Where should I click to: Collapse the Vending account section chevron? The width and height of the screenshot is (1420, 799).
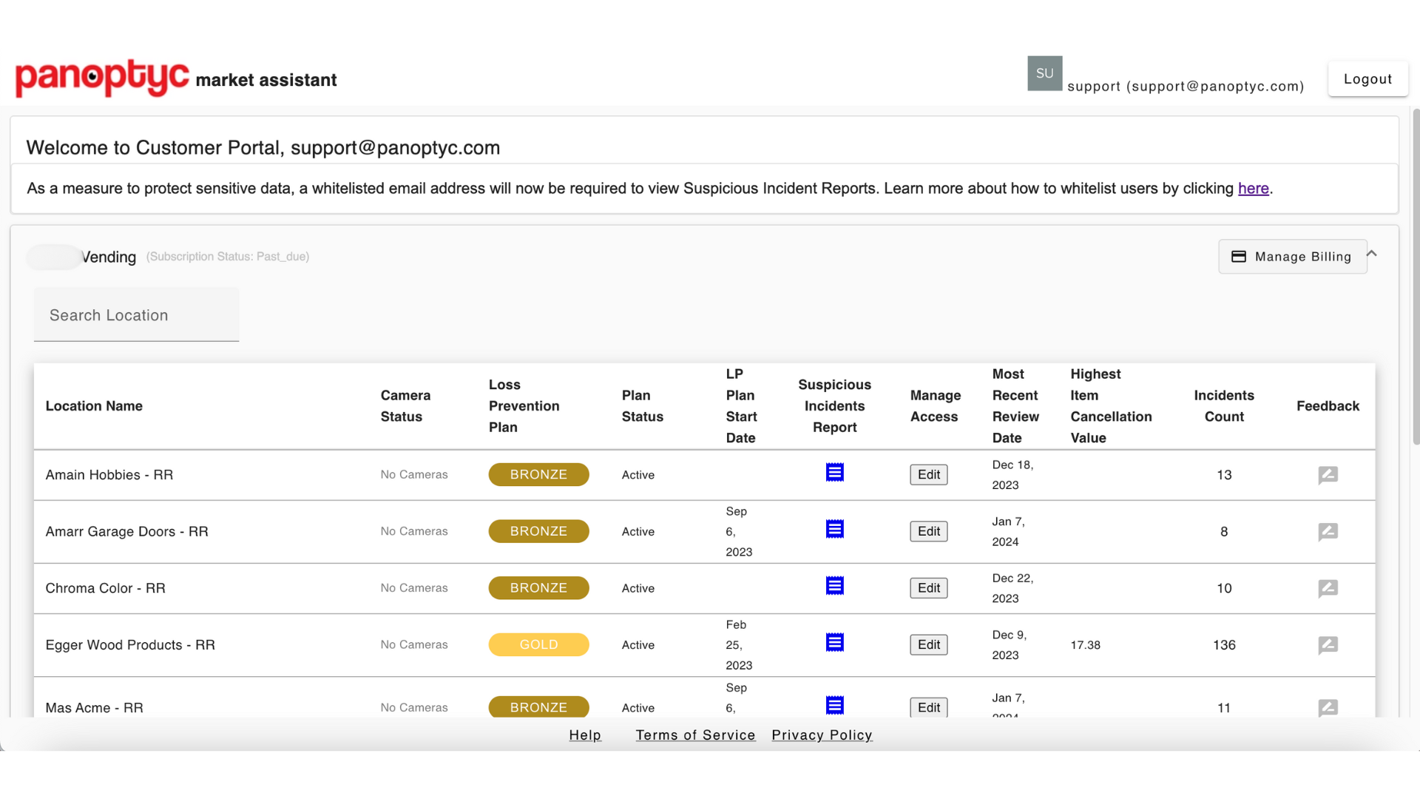point(1371,254)
